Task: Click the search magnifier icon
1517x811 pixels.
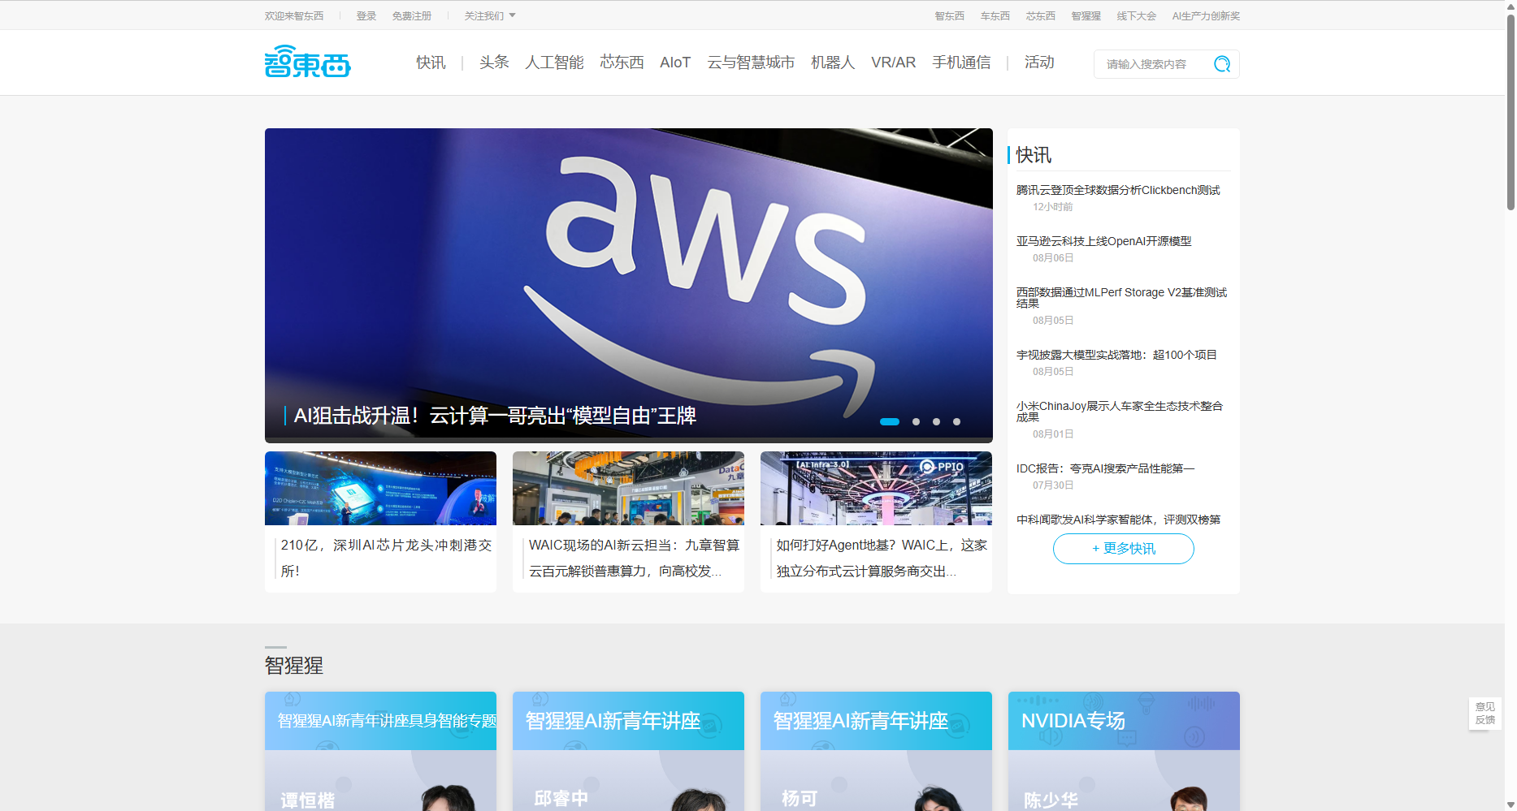Action: click(1221, 64)
